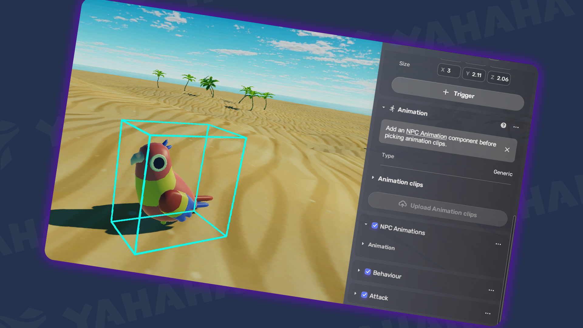Uncheck the NPC Animations checkbox
The width and height of the screenshot is (583, 328).
375,226
